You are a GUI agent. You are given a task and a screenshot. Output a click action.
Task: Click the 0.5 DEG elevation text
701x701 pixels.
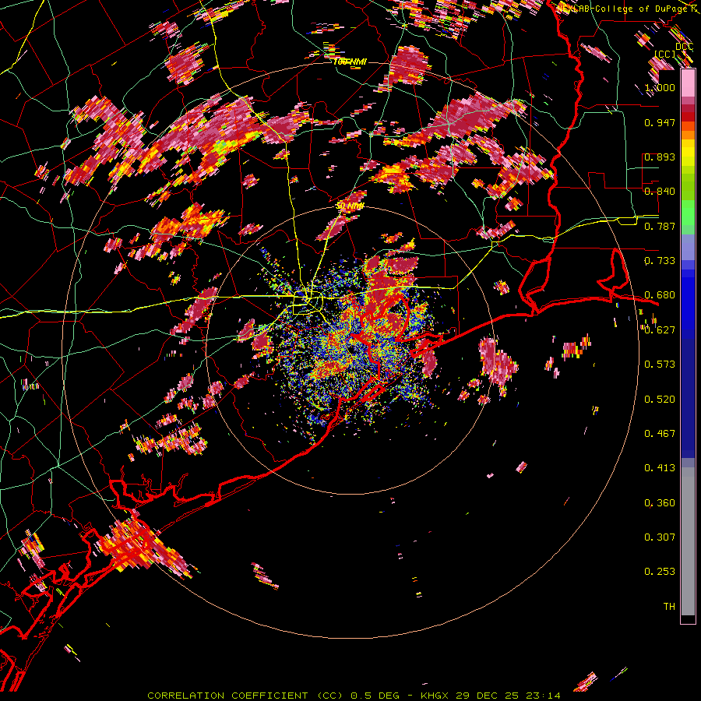[x=375, y=696]
